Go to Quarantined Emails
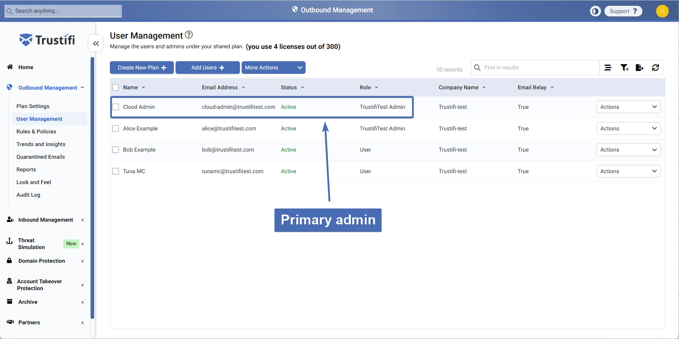The height and width of the screenshot is (339, 679). point(40,157)
